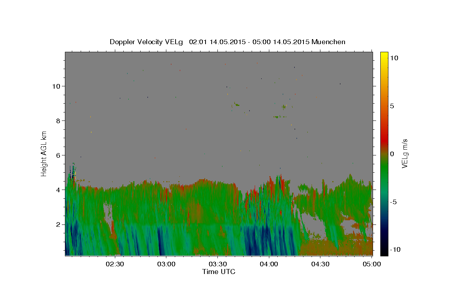Click the 'VELg m/s' colorbar label
Viewport: 461px width, 307px height.
[x=405, y=154]
